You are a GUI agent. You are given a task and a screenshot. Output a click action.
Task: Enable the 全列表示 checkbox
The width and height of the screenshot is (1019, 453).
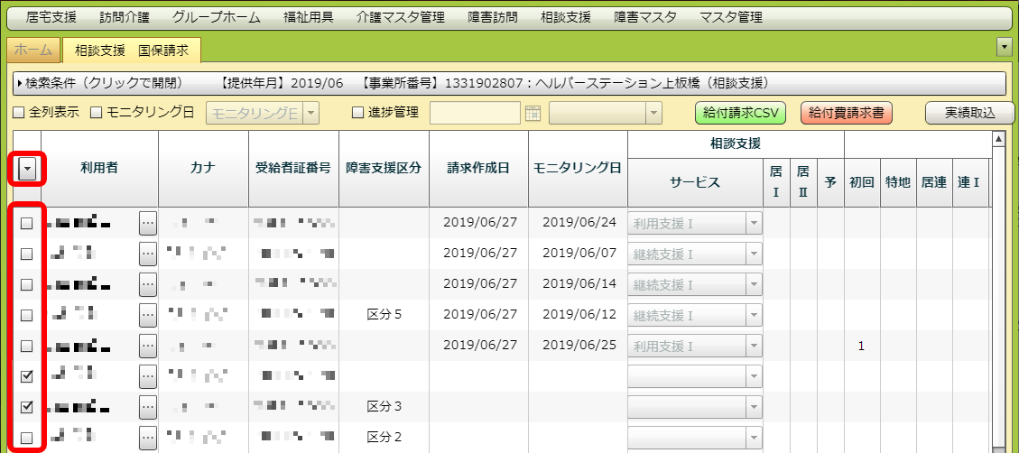20,113
